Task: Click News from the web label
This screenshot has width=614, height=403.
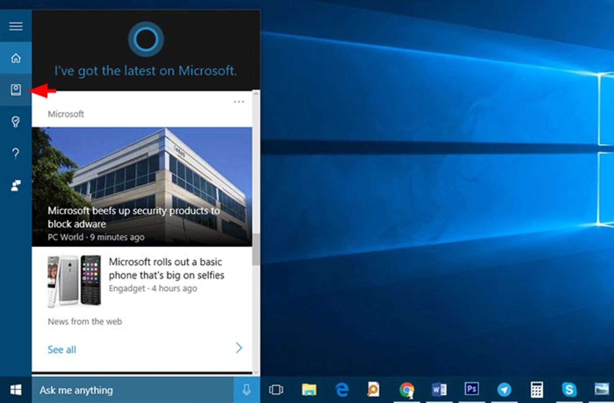Action: click(x=85, y=321)
